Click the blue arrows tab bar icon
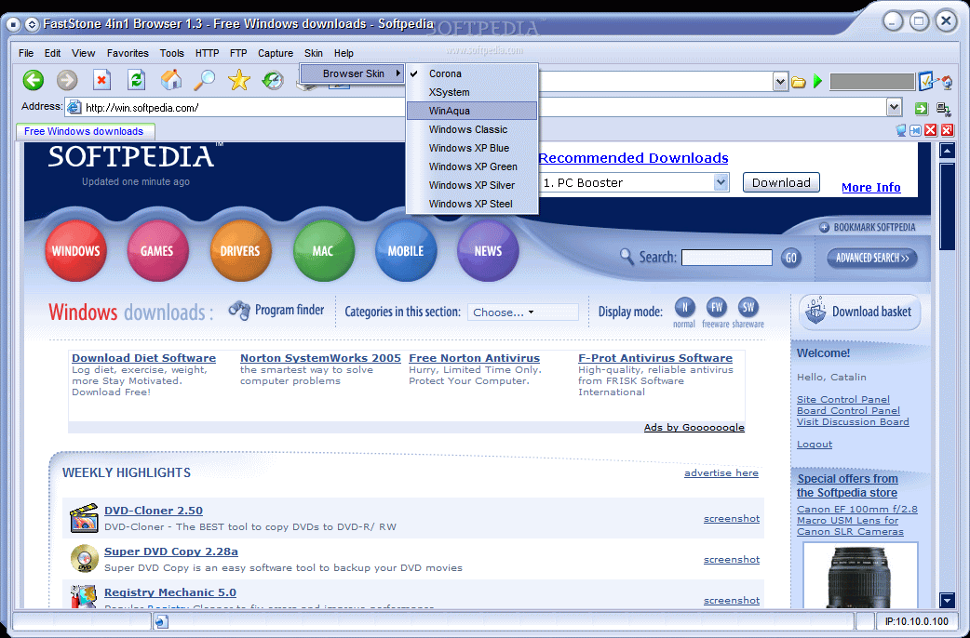Image resolution: width=970 pixels, height=638 pixels. point(916,130)
